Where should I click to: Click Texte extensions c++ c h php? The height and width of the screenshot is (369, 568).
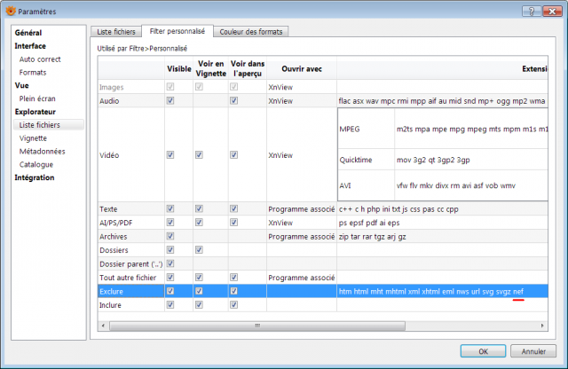click(398, 209)
